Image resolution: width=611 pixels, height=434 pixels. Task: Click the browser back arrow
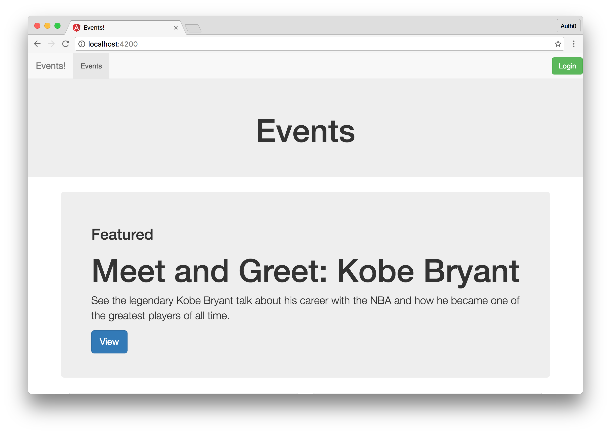point(37,44)
